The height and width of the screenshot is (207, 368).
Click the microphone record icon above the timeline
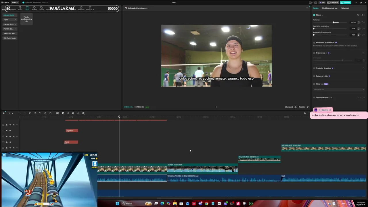305,113
